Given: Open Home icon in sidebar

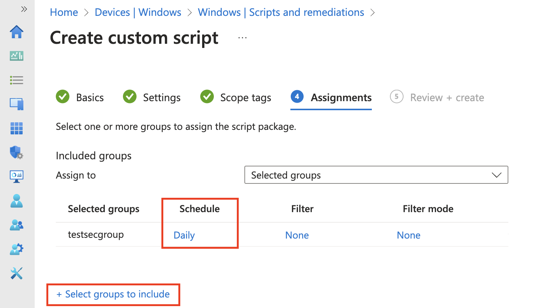Looking at the screenshot, I should click(x=17, y=32).
